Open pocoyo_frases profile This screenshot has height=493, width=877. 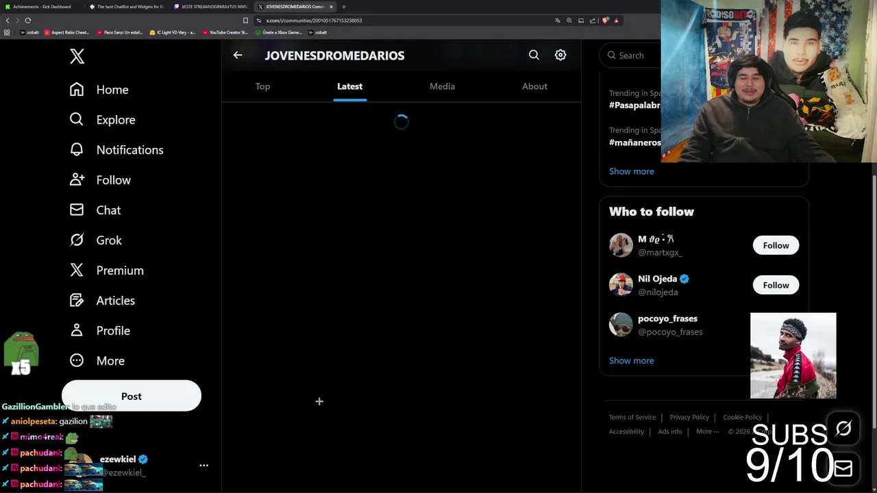(667, 318)
